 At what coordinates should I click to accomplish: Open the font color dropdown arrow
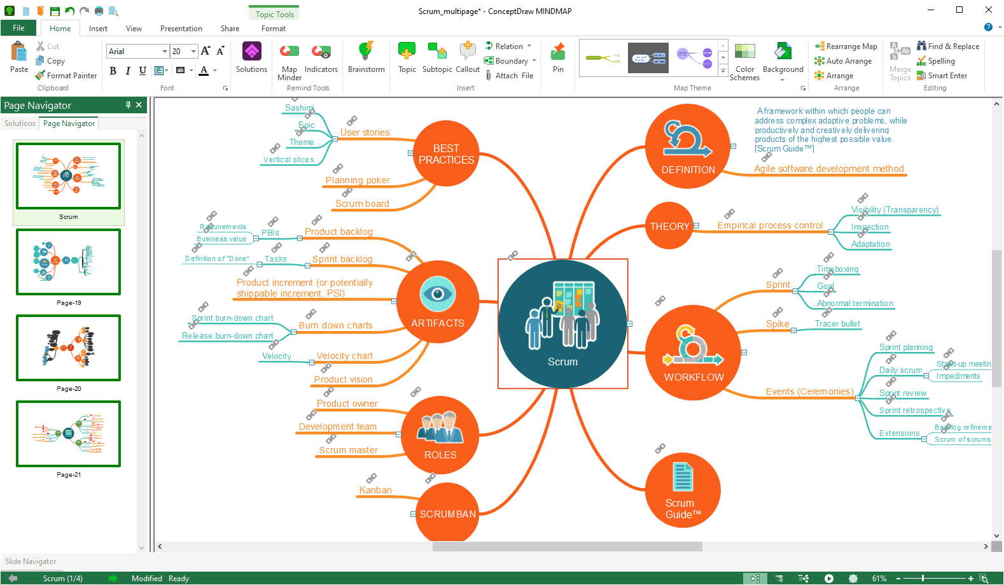[215, 71]
